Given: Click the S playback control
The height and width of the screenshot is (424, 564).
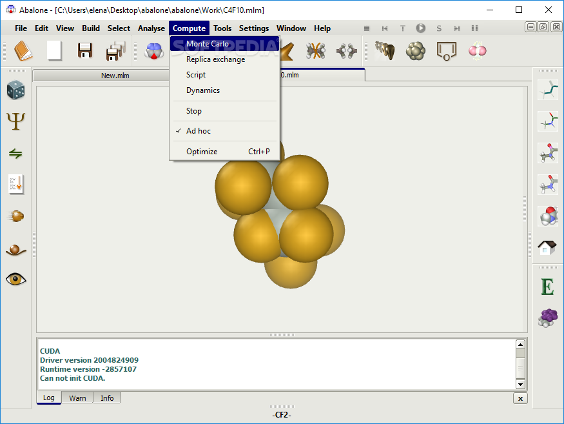Looking at the screenshot, I should pos(439,28).
